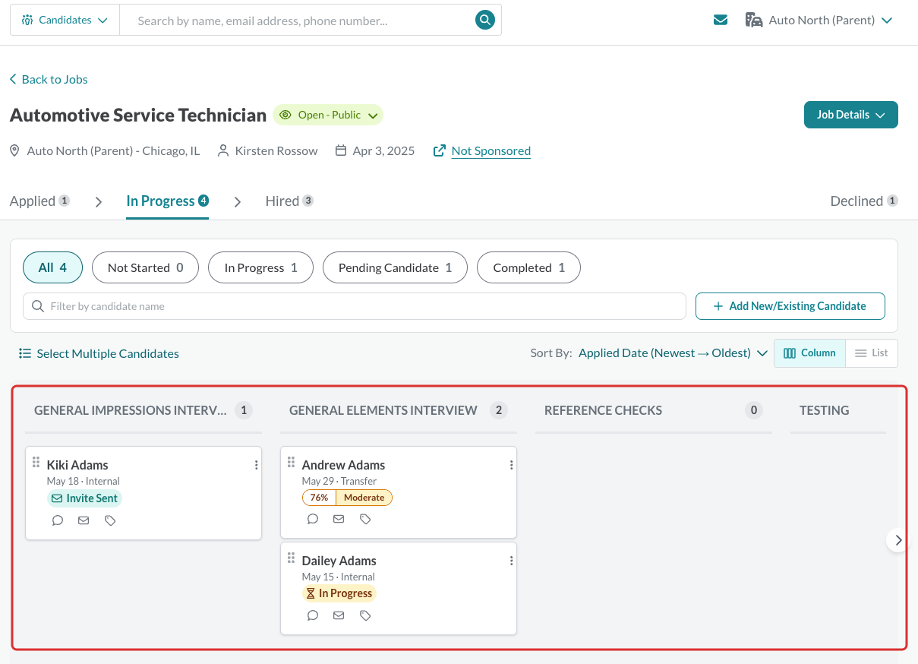Focus the Filter by candidate name field
The height and width of the screenshot is (664, 918).
click(355, 306)
